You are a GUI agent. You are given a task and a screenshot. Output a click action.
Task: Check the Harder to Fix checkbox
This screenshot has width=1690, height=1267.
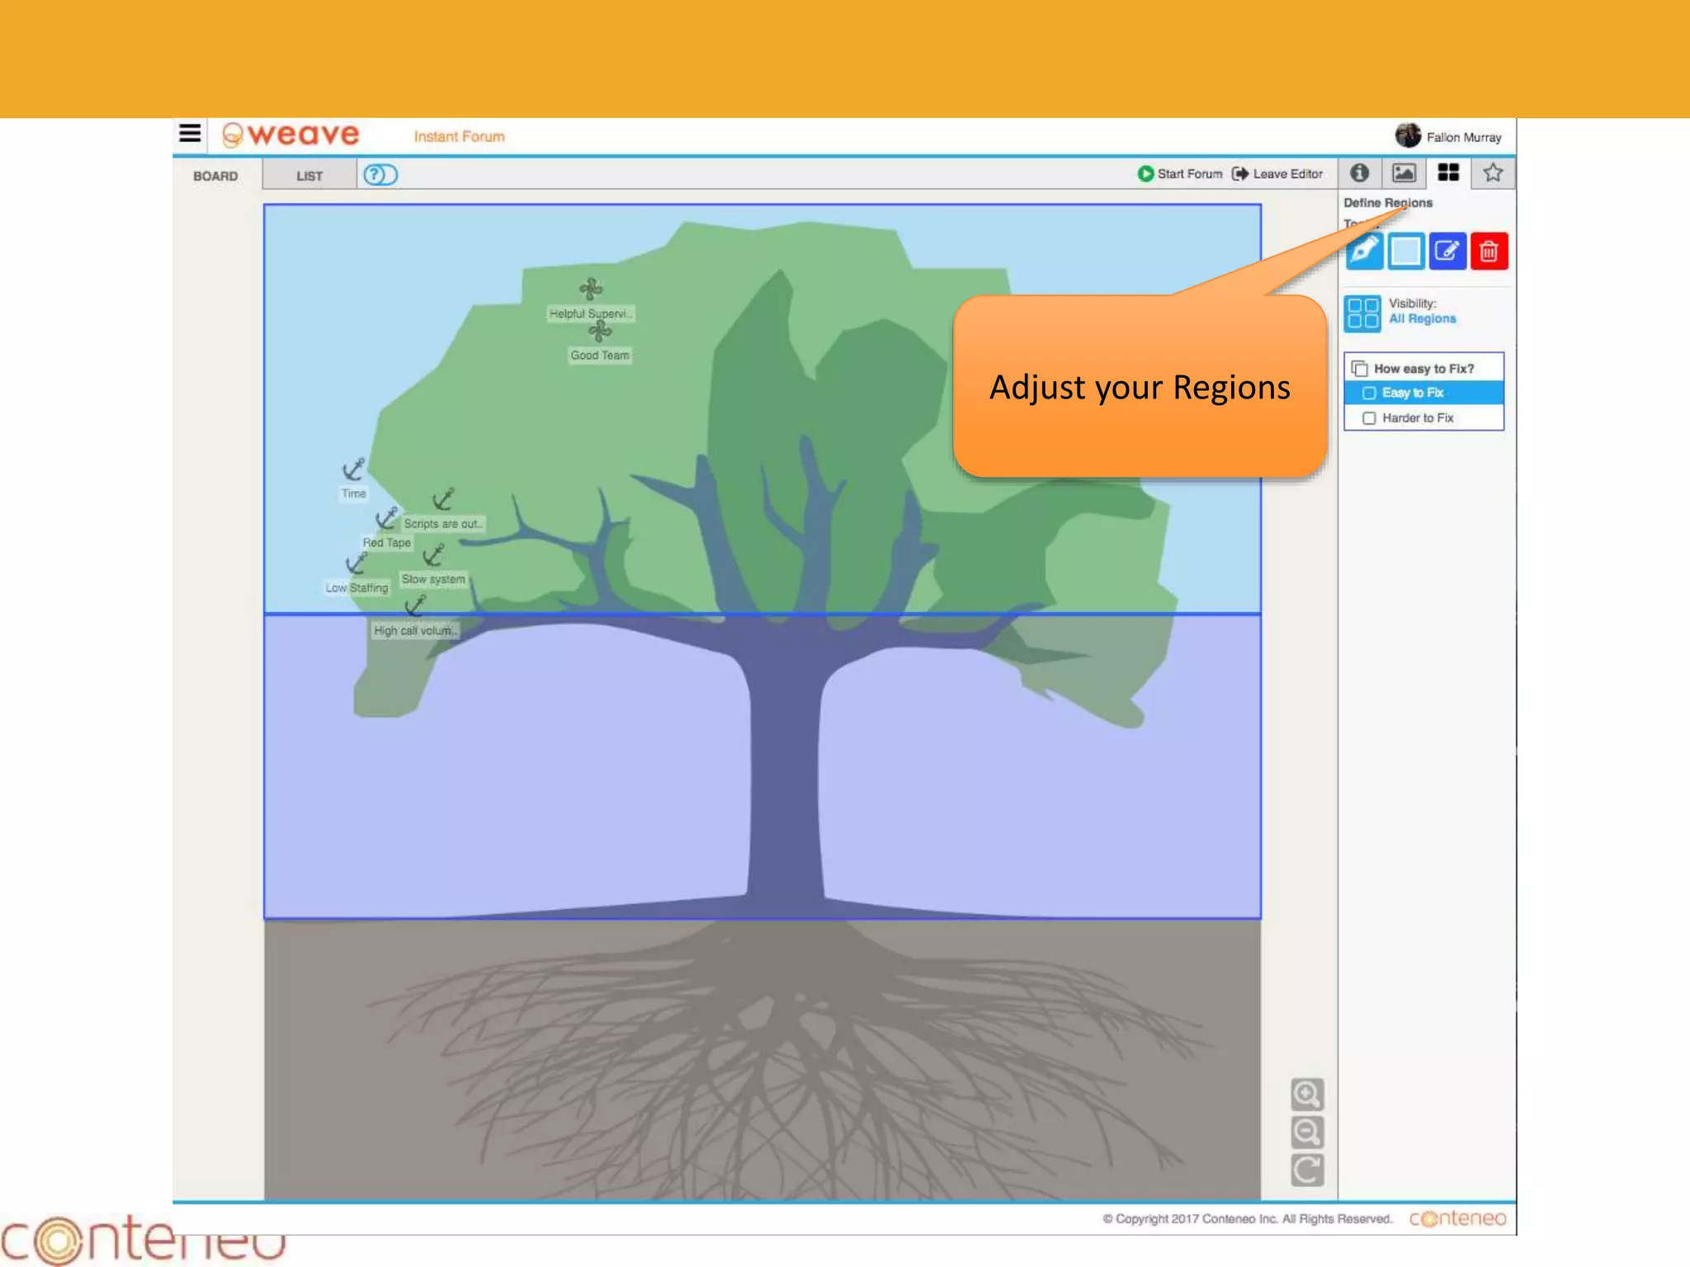(x=1369, y=418)
